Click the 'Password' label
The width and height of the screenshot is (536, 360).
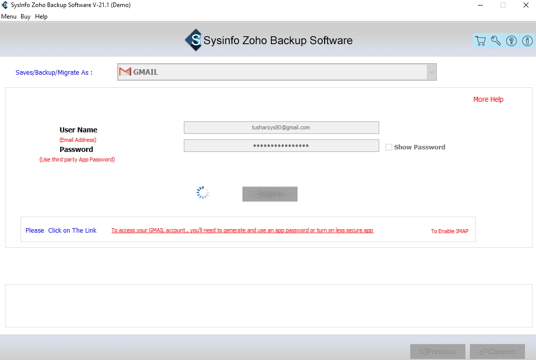[76, 149]
